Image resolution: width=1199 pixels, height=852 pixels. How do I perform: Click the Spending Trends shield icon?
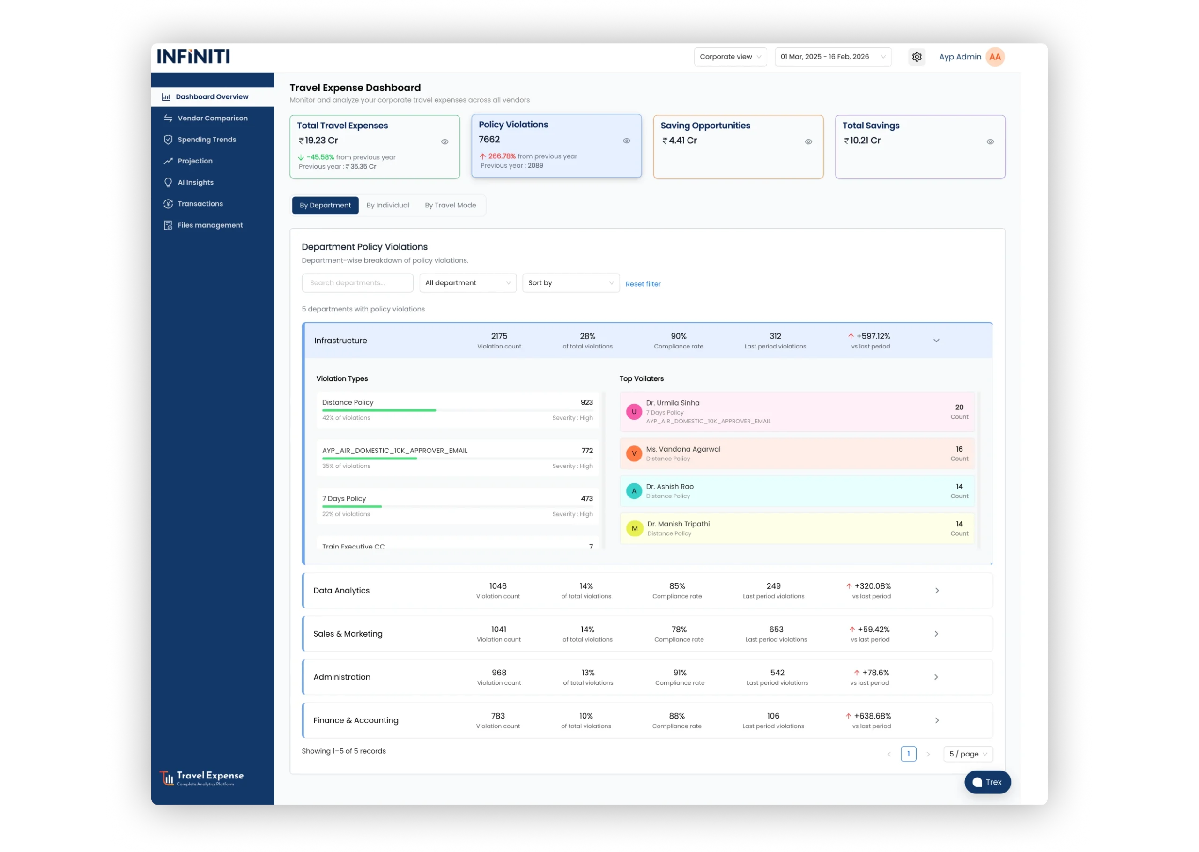pos(168,140)
